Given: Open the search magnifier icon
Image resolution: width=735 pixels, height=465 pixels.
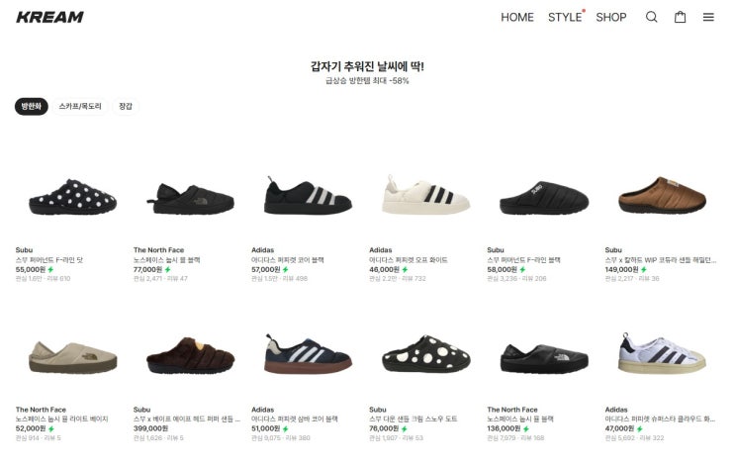Looking at the screenshot, I should pos(651,18).
